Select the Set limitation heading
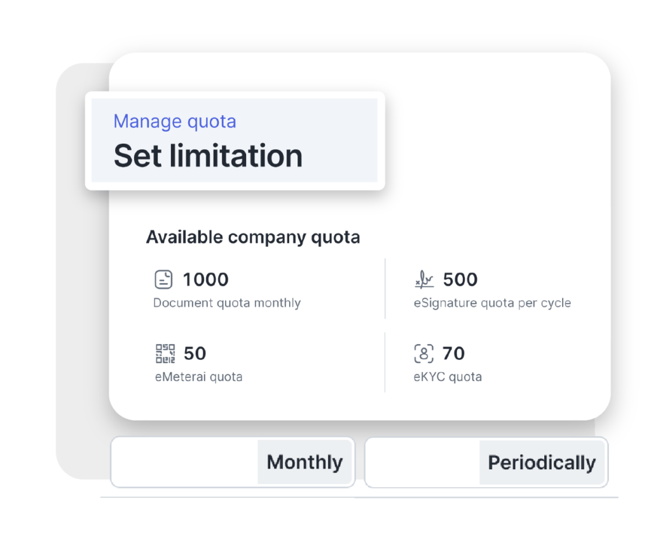Viewport: 651px width, 543px height. point(208,156)
